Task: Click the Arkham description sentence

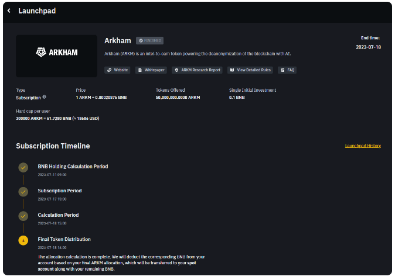Action: pos(197,54)
